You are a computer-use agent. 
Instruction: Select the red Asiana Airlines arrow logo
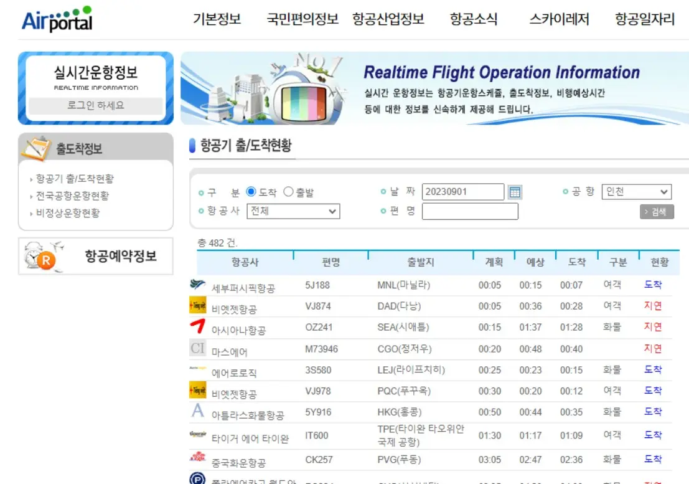click(197, 326)
